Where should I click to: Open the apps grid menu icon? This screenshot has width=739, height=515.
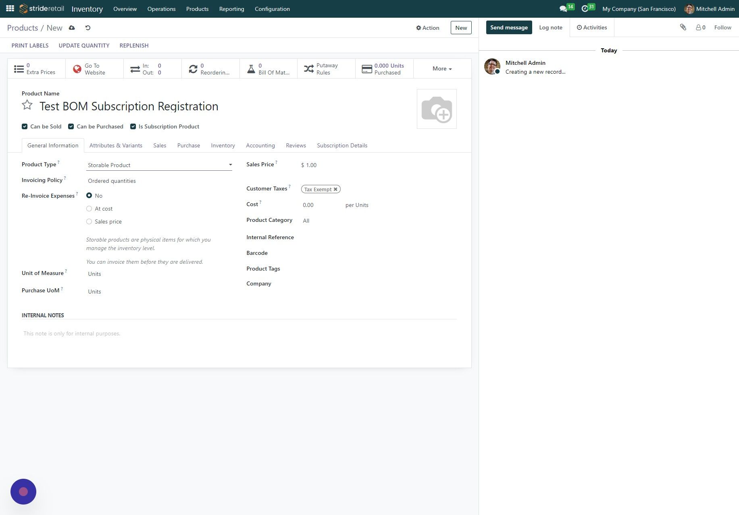click(x=10, y=8)
